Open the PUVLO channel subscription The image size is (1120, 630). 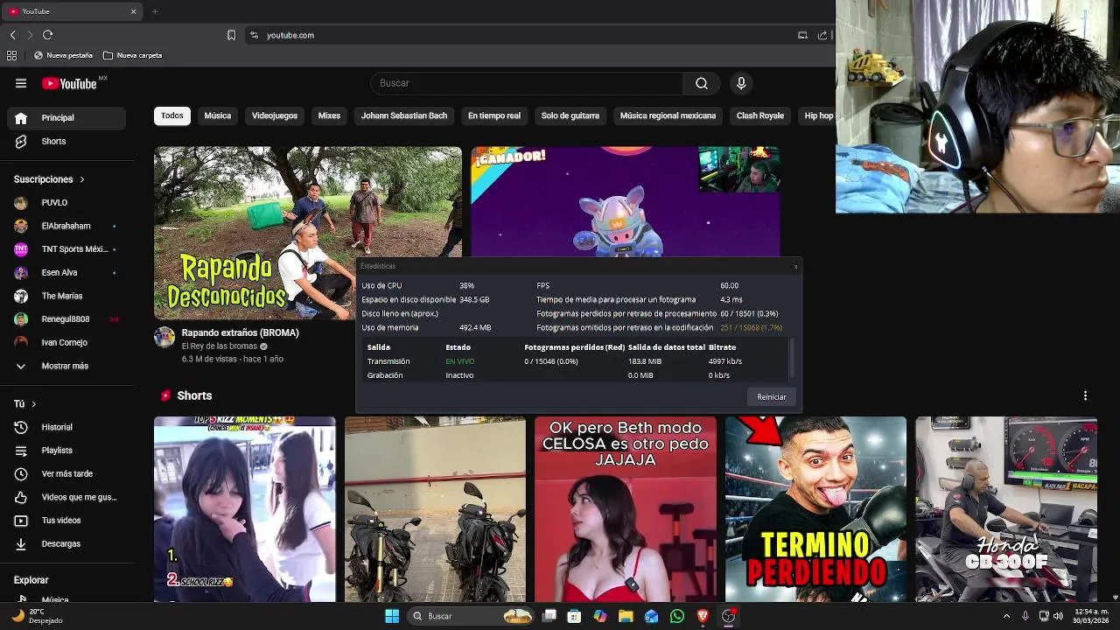(66, 202)
